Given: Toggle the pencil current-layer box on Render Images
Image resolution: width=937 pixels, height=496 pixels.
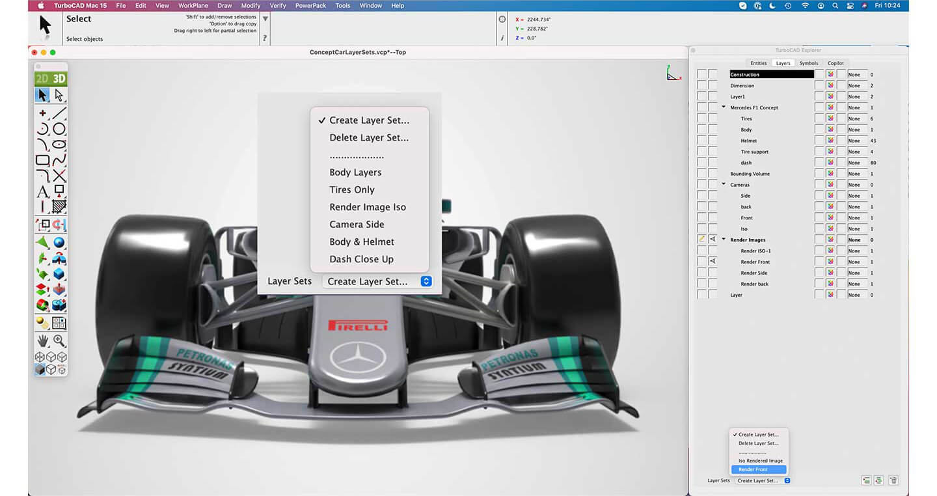Looking at the screenshot, I should (x=701, y=240).
